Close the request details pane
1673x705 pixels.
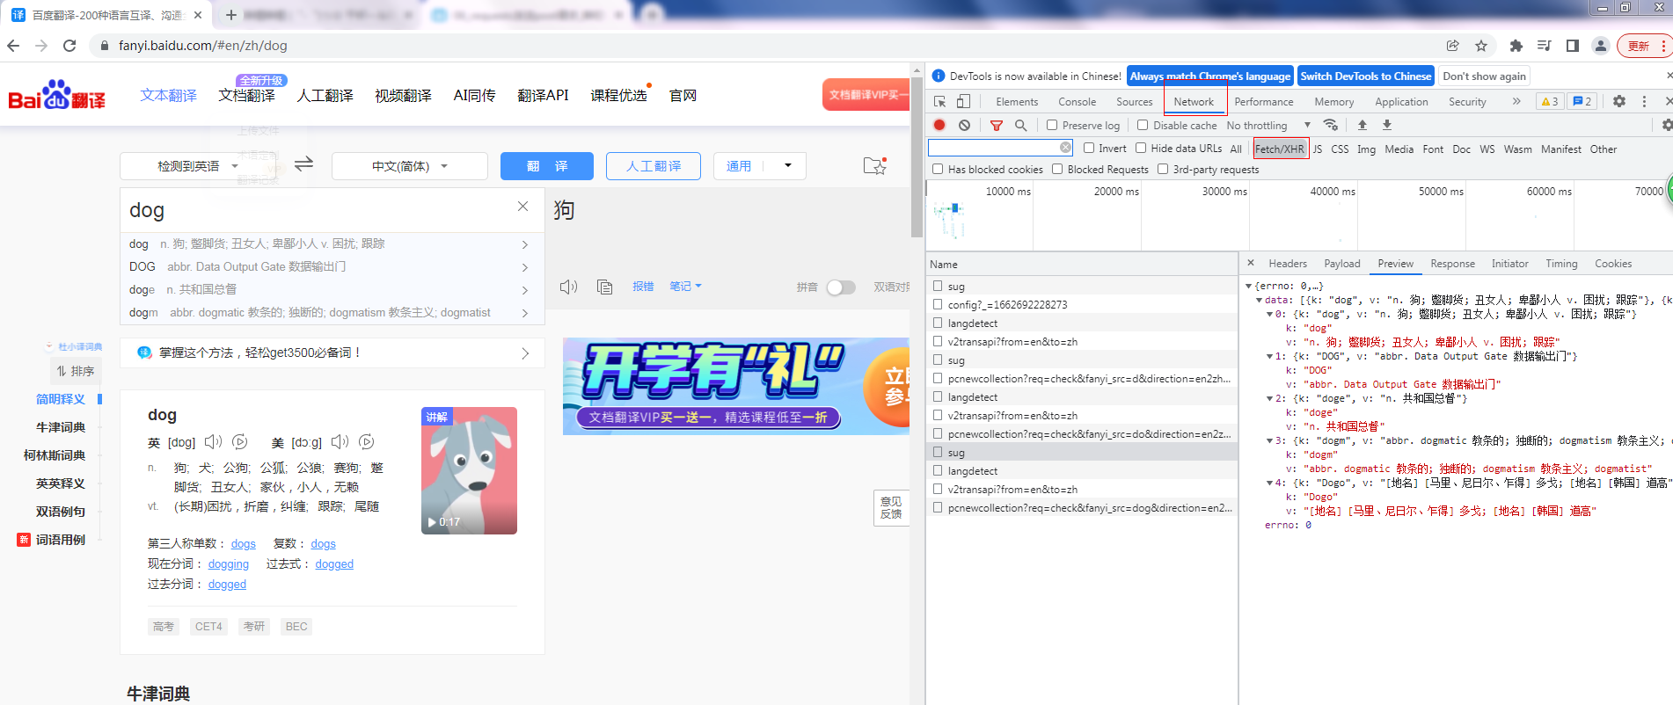pyautogui.click(x=1251, y=263)
